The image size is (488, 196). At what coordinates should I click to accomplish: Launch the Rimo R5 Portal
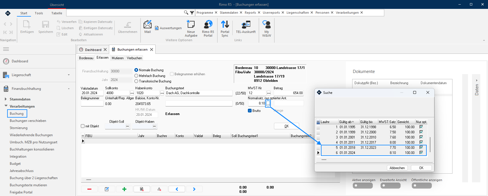pos(208,29)
